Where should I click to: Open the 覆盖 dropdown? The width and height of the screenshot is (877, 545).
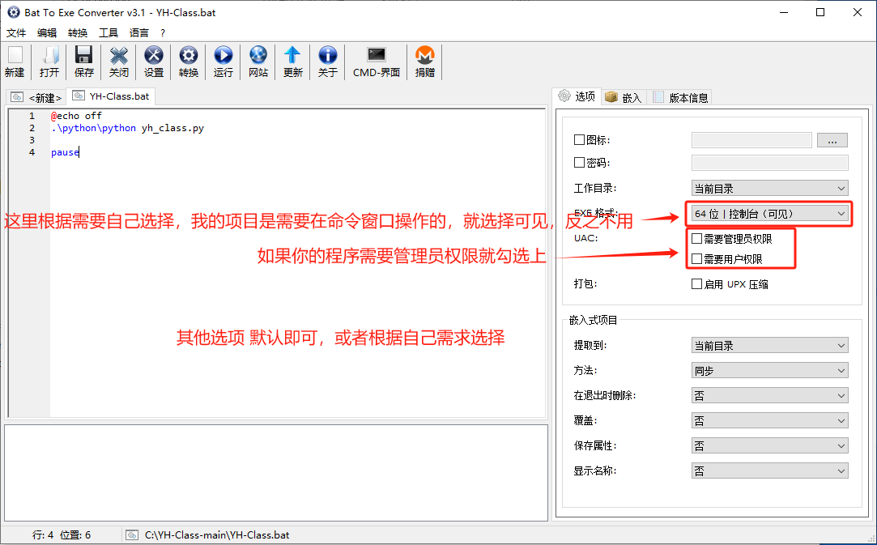pyautogui.click(x=769, y=421)
